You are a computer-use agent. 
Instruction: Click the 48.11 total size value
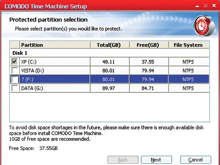tap(108, 62)
